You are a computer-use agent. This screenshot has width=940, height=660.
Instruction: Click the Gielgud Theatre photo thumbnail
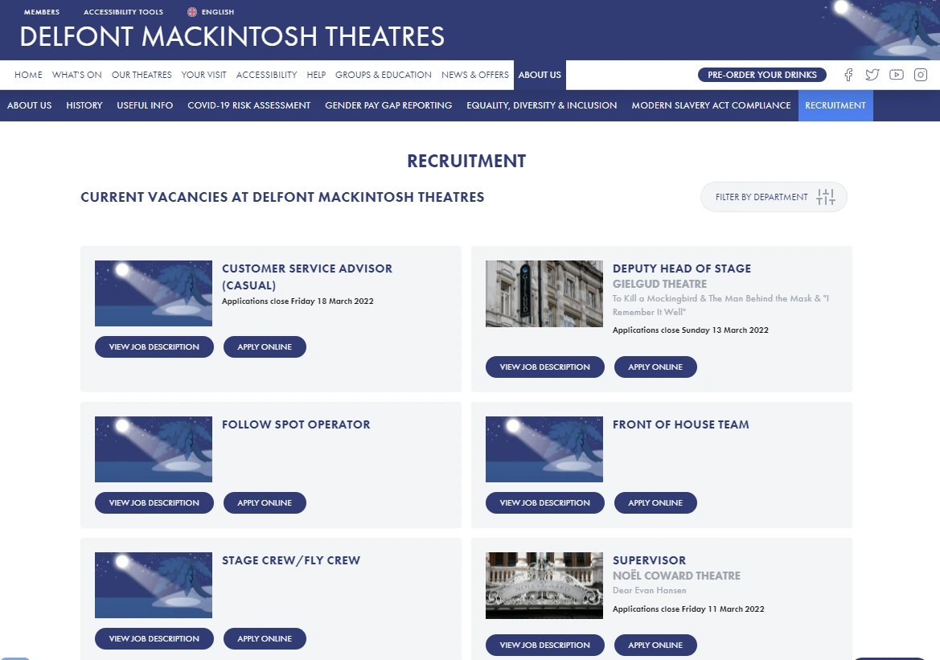(x=544, y=293)
